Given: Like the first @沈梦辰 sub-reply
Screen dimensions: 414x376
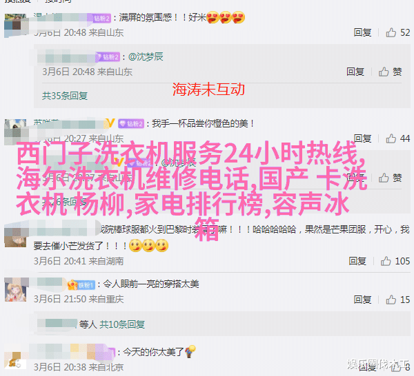Looking at the screenshot, I should click(x=390, y=72).
